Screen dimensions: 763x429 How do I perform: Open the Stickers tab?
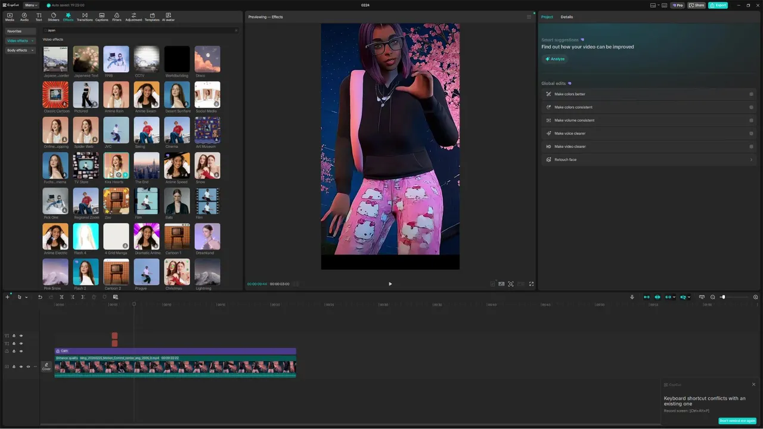coord(54,17)
